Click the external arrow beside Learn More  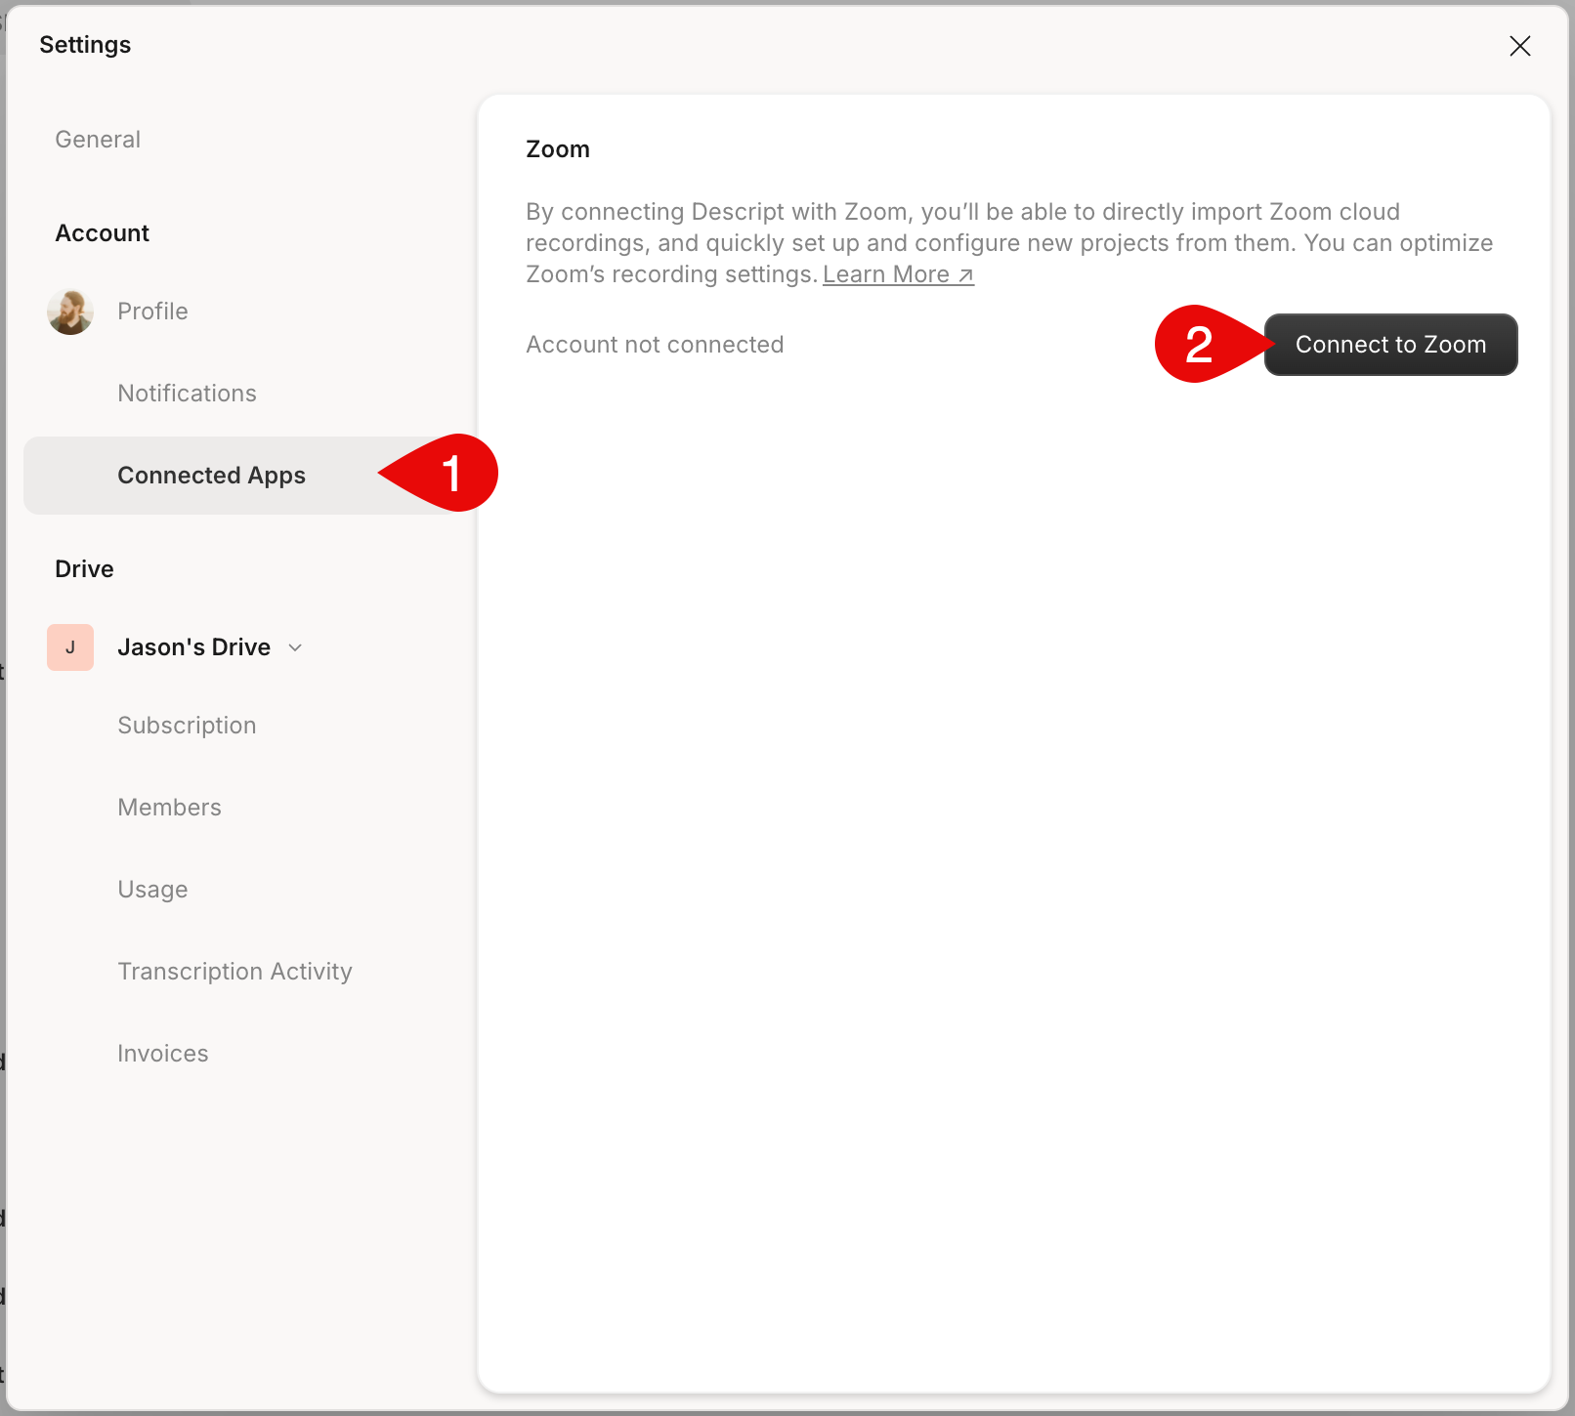click(x=965, y=275)
